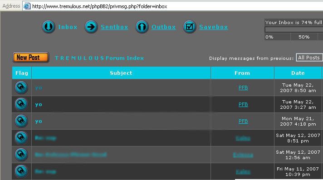This screenshot has width=323, height=180.
Task: Click the New Post button
Action: point(31,58)
